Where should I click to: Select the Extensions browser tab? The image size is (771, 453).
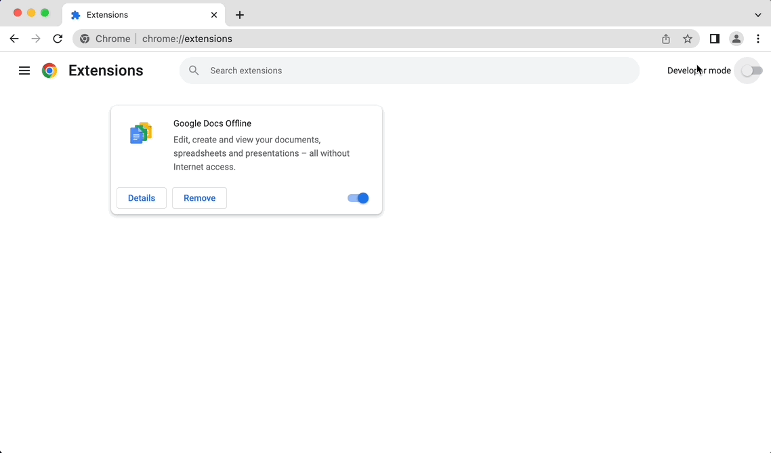tap(136, 14)
